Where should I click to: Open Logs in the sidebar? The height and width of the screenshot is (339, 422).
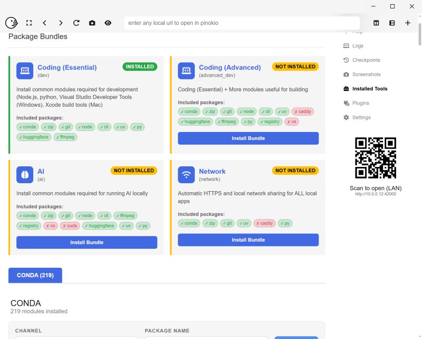pyautogui.click(x=358, y=46)
